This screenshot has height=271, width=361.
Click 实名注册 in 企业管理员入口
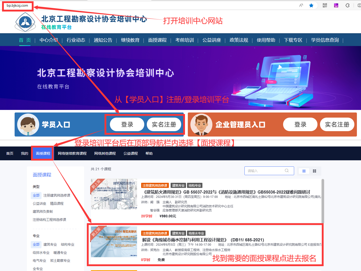point(337,125)
